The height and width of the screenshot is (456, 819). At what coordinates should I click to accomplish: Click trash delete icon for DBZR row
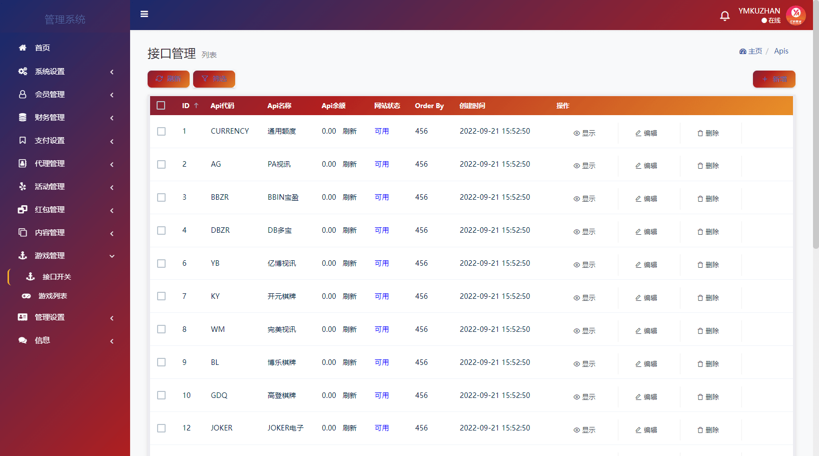pyautogui.click(x=700, y=232)
